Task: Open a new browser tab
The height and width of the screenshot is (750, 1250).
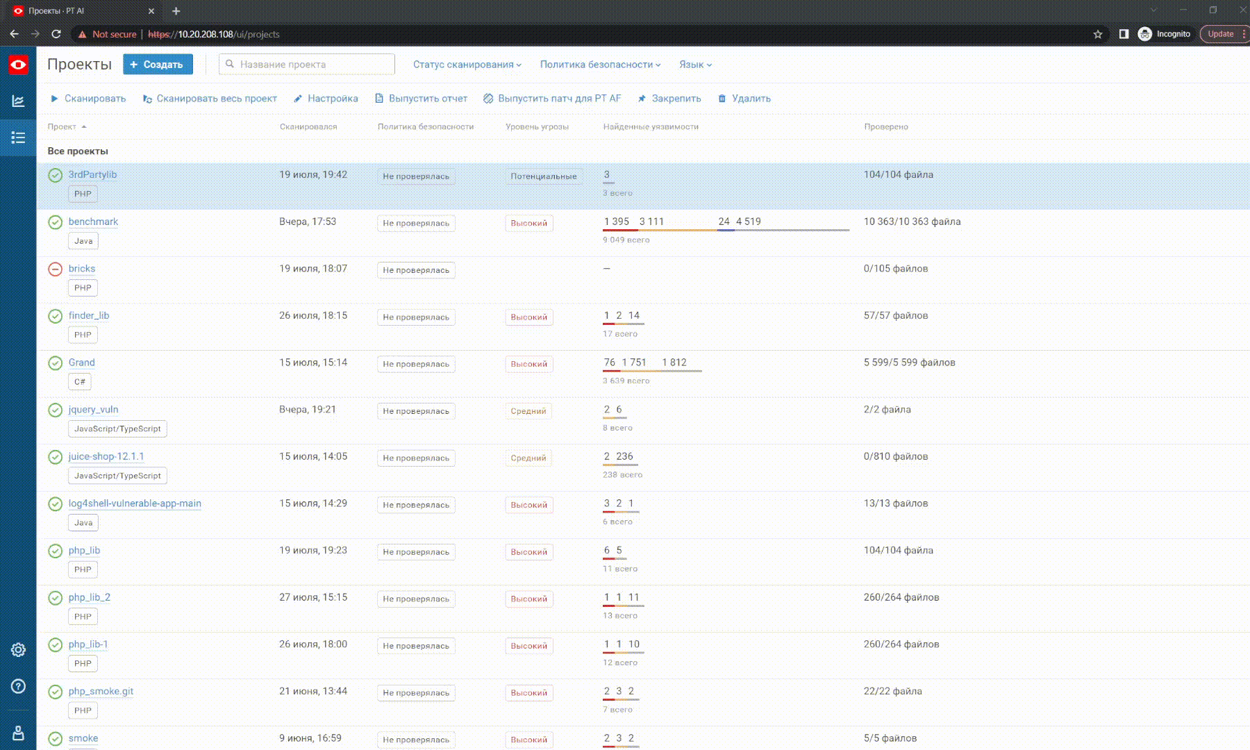Action: point(176,11)
